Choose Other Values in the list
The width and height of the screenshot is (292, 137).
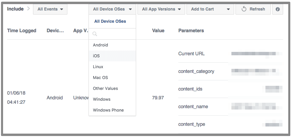(106, 89)
